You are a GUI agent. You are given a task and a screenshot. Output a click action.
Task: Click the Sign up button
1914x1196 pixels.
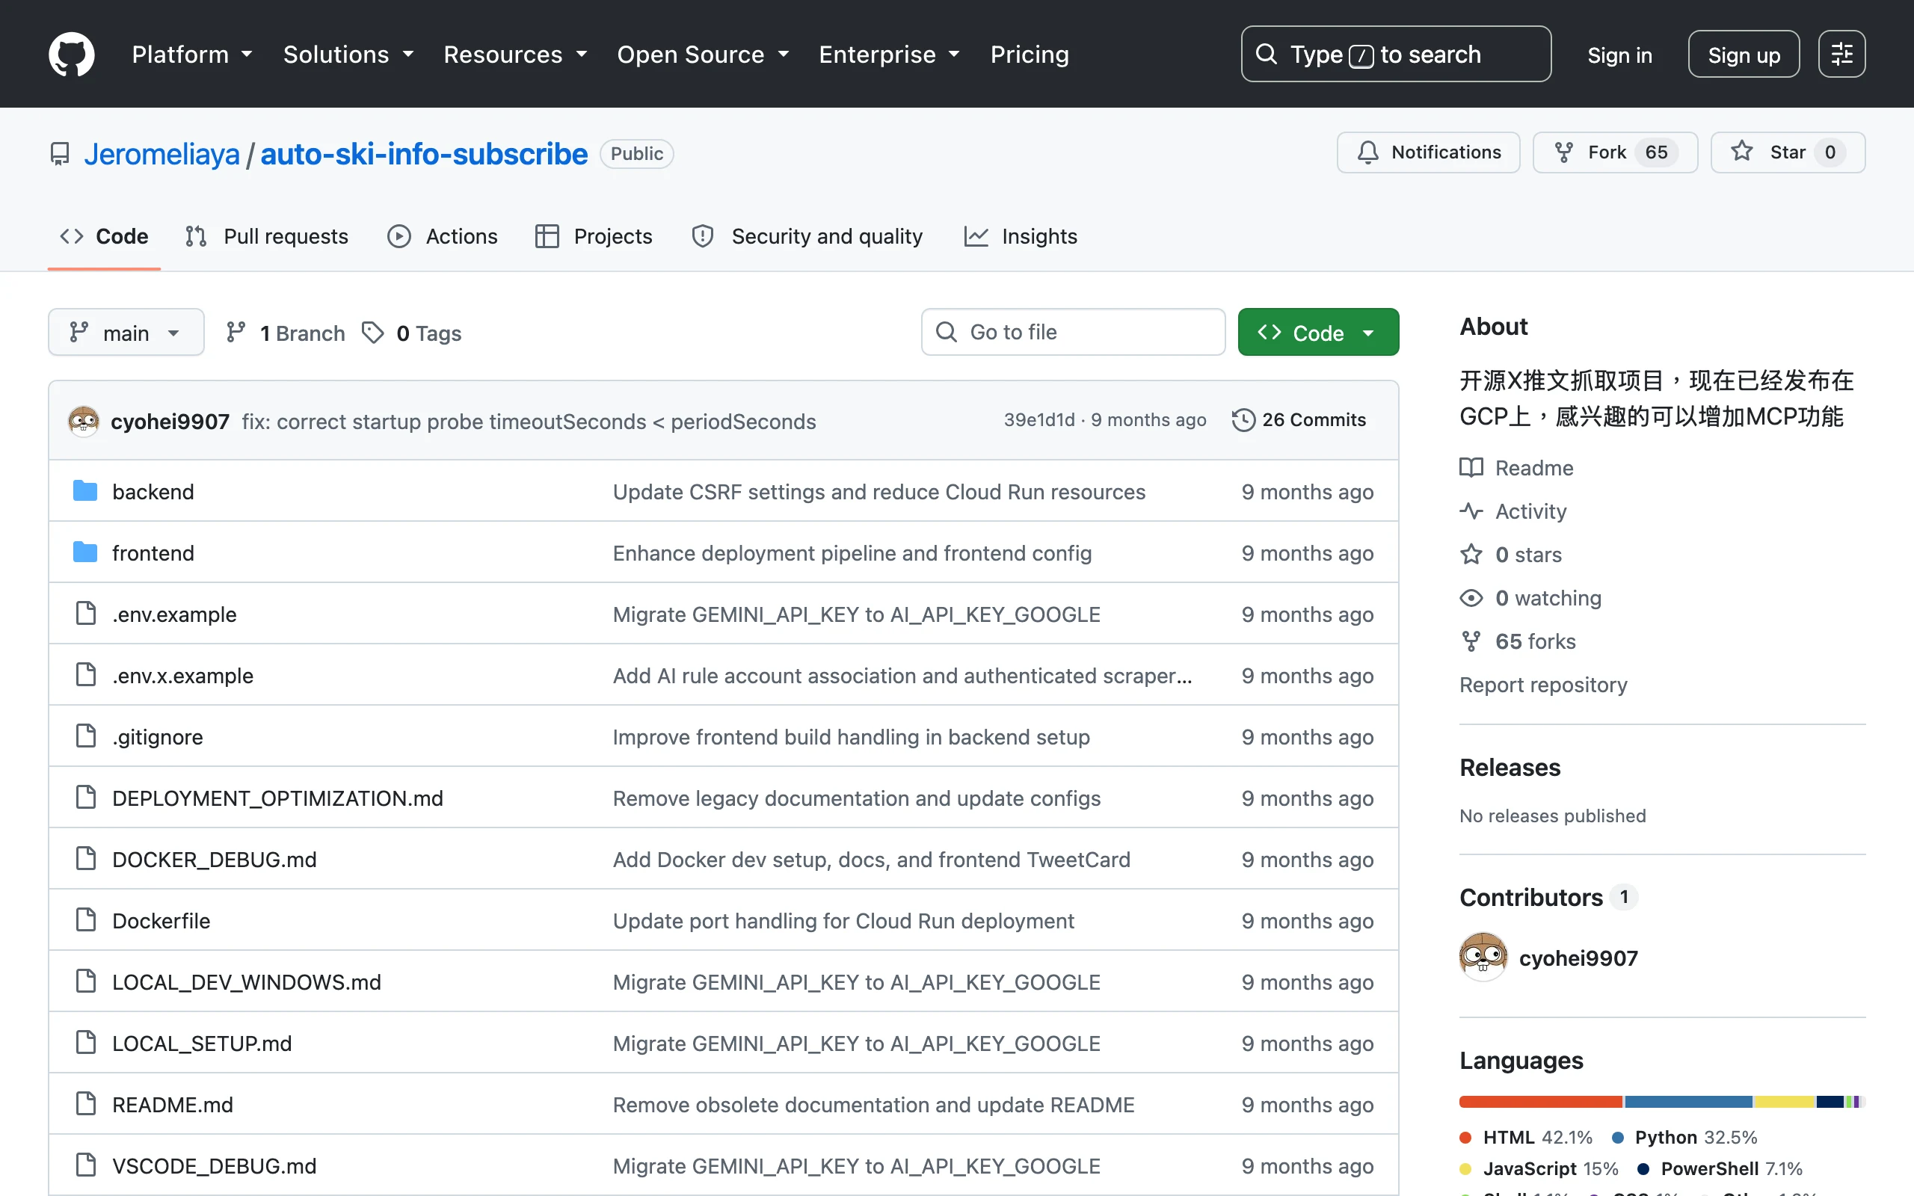[1744, 54]
